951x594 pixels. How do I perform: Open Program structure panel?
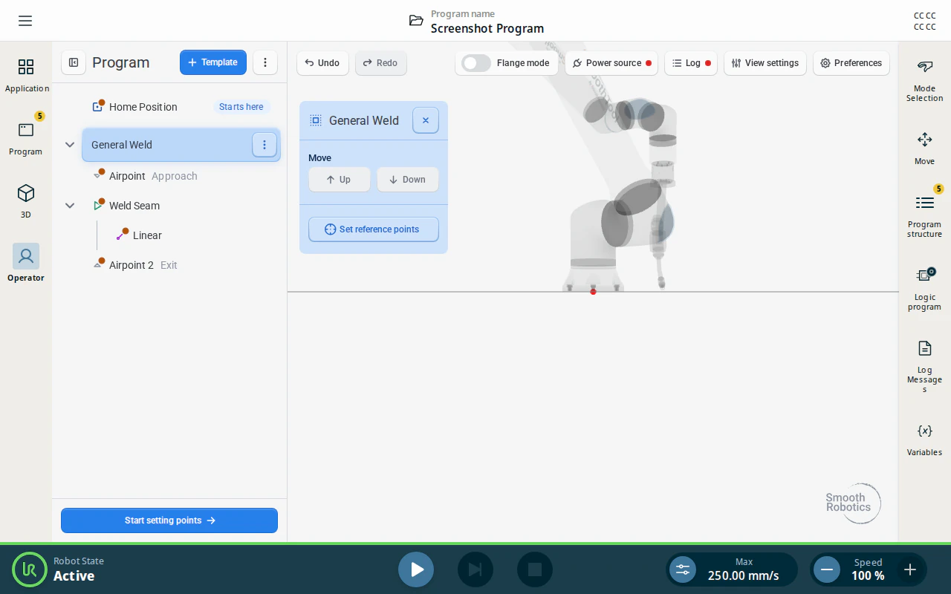924,215
